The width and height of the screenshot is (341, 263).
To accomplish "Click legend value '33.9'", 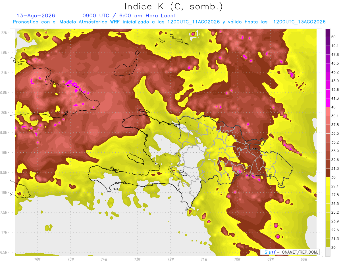I will 335,151.
